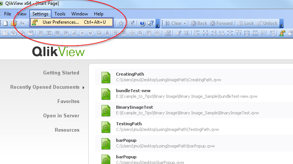The height and width of the screenshot is (164, 293).
Task: Open User Preferences icon on design toolbar
Action: 282,33
